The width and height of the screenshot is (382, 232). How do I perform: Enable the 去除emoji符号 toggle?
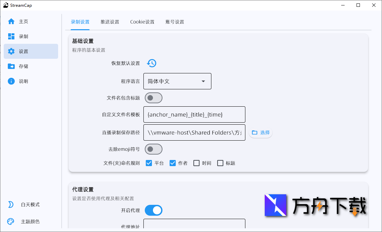[153, 149]
